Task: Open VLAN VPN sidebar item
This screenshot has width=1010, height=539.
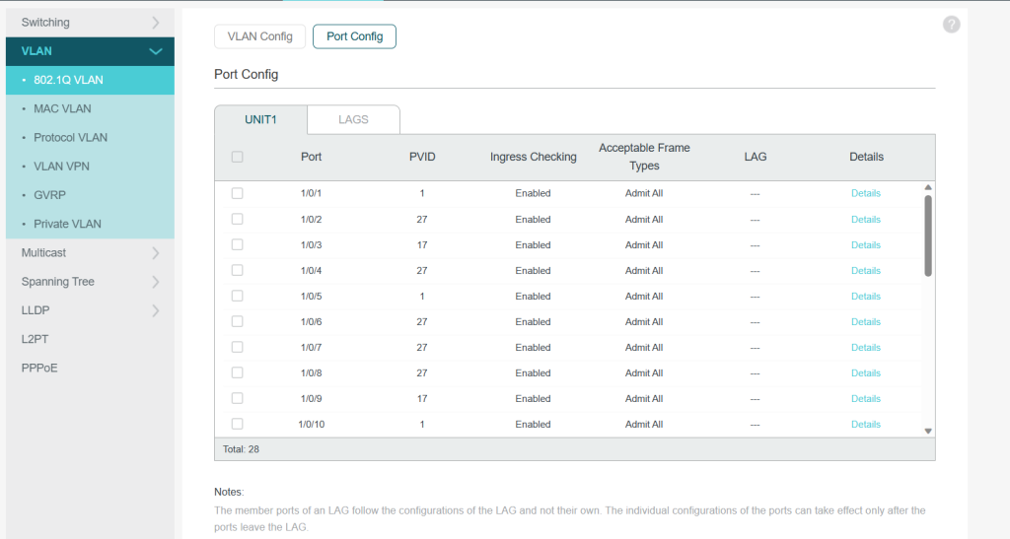Action: click(90, 166)
